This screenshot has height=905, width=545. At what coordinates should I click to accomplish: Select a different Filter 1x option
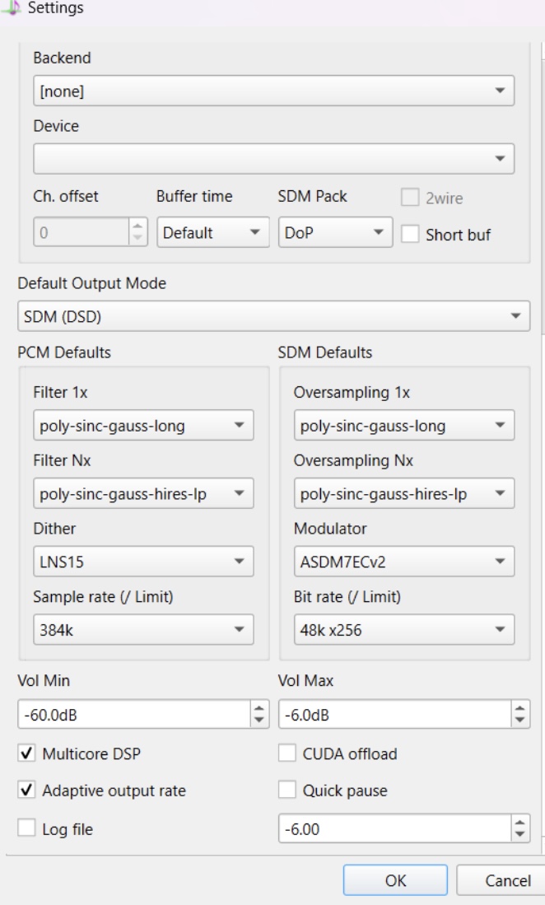143,426
